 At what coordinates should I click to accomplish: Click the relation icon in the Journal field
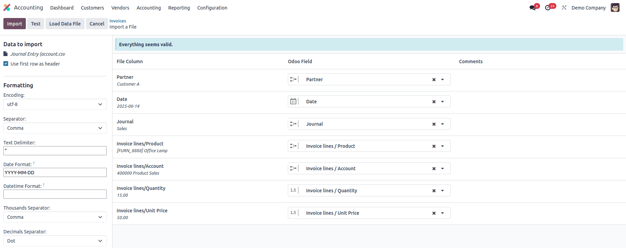pyautogui.click(x=293, y=124)
